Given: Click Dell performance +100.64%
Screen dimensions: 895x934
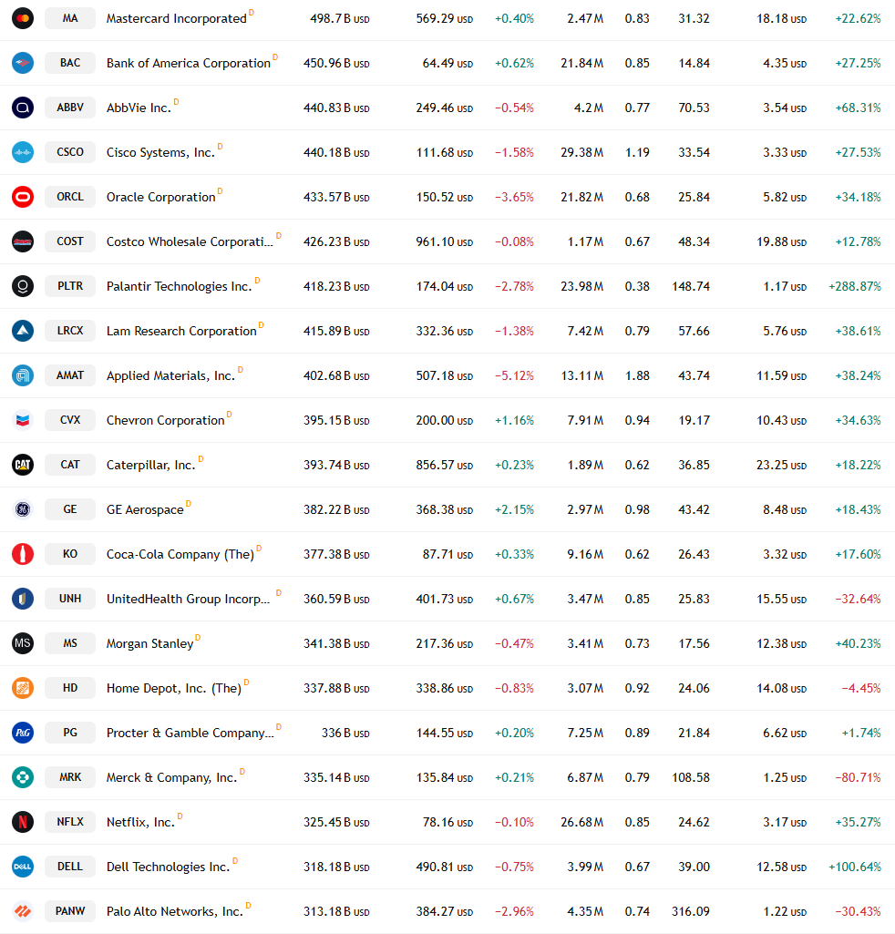Looking at the screenshot, I should [x=855, y=867].
